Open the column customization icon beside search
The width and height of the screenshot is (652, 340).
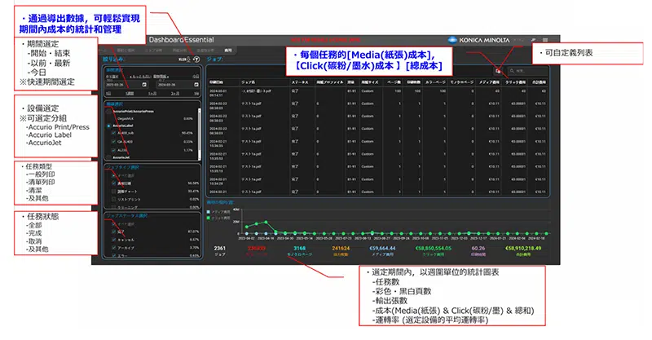pyautogui.click(x=498, y=71)
